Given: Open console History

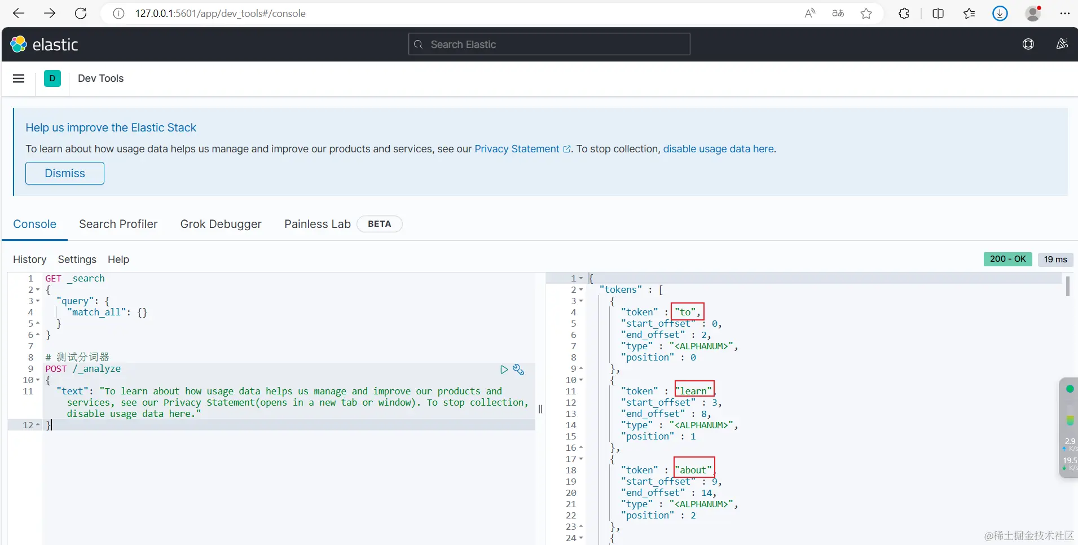Looking at the screenshot, I should tap(30, 260).
